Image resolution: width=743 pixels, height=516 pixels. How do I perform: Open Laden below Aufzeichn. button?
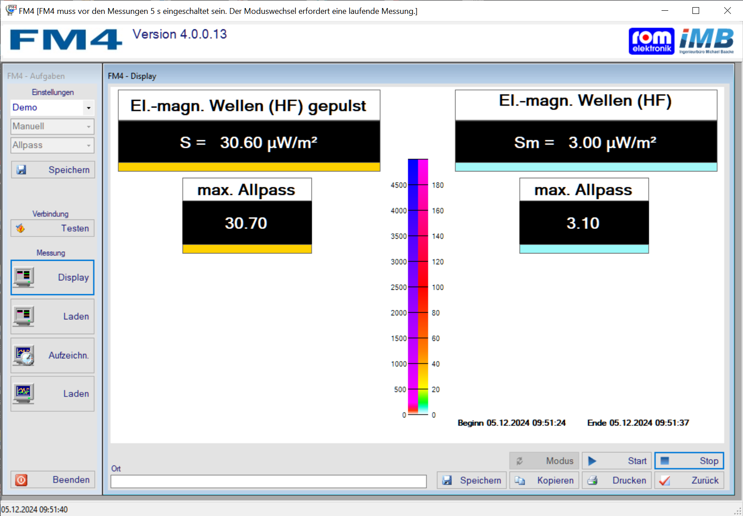tap(52, 394)
